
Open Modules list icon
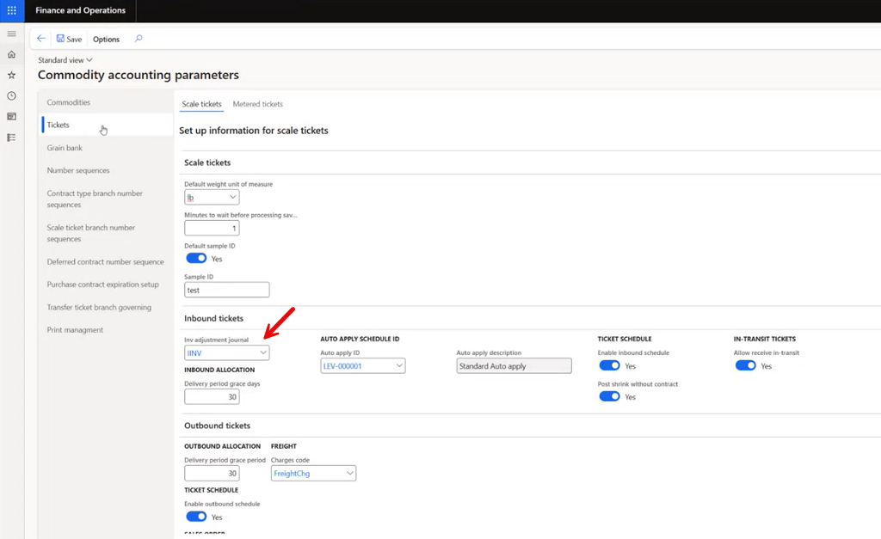11,137
